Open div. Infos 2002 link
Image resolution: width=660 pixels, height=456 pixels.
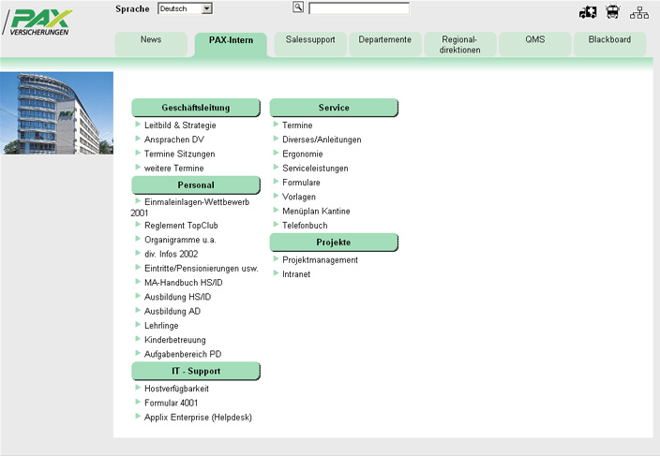click(x=171, y=254)
